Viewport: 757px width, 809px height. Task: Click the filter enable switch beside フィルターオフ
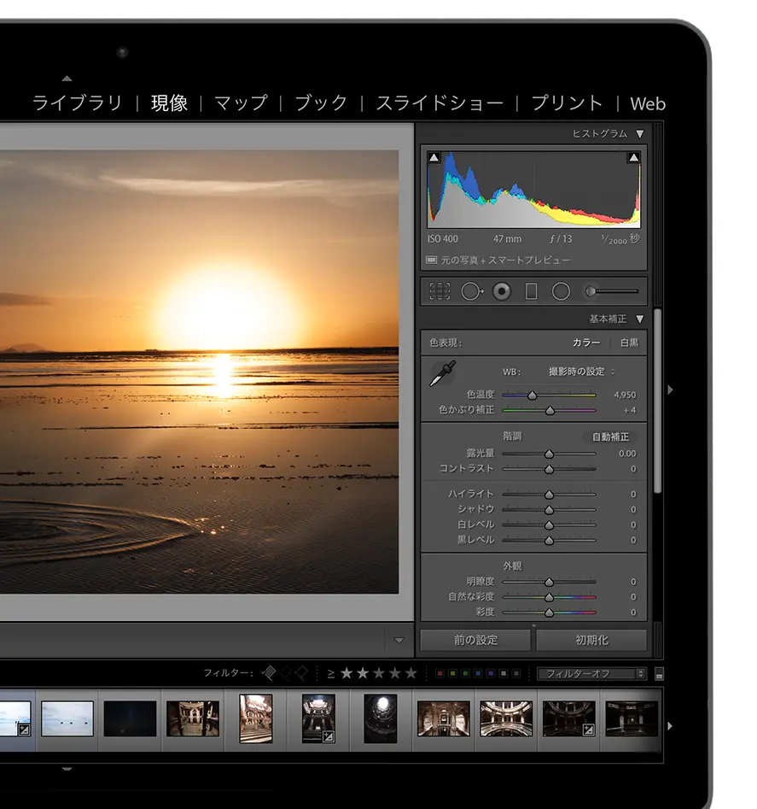659,674
